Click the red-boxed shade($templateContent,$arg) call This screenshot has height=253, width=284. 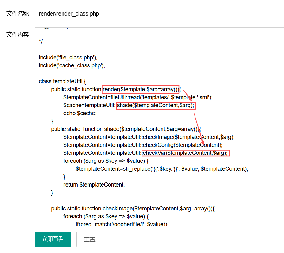[x=156, y=105]
